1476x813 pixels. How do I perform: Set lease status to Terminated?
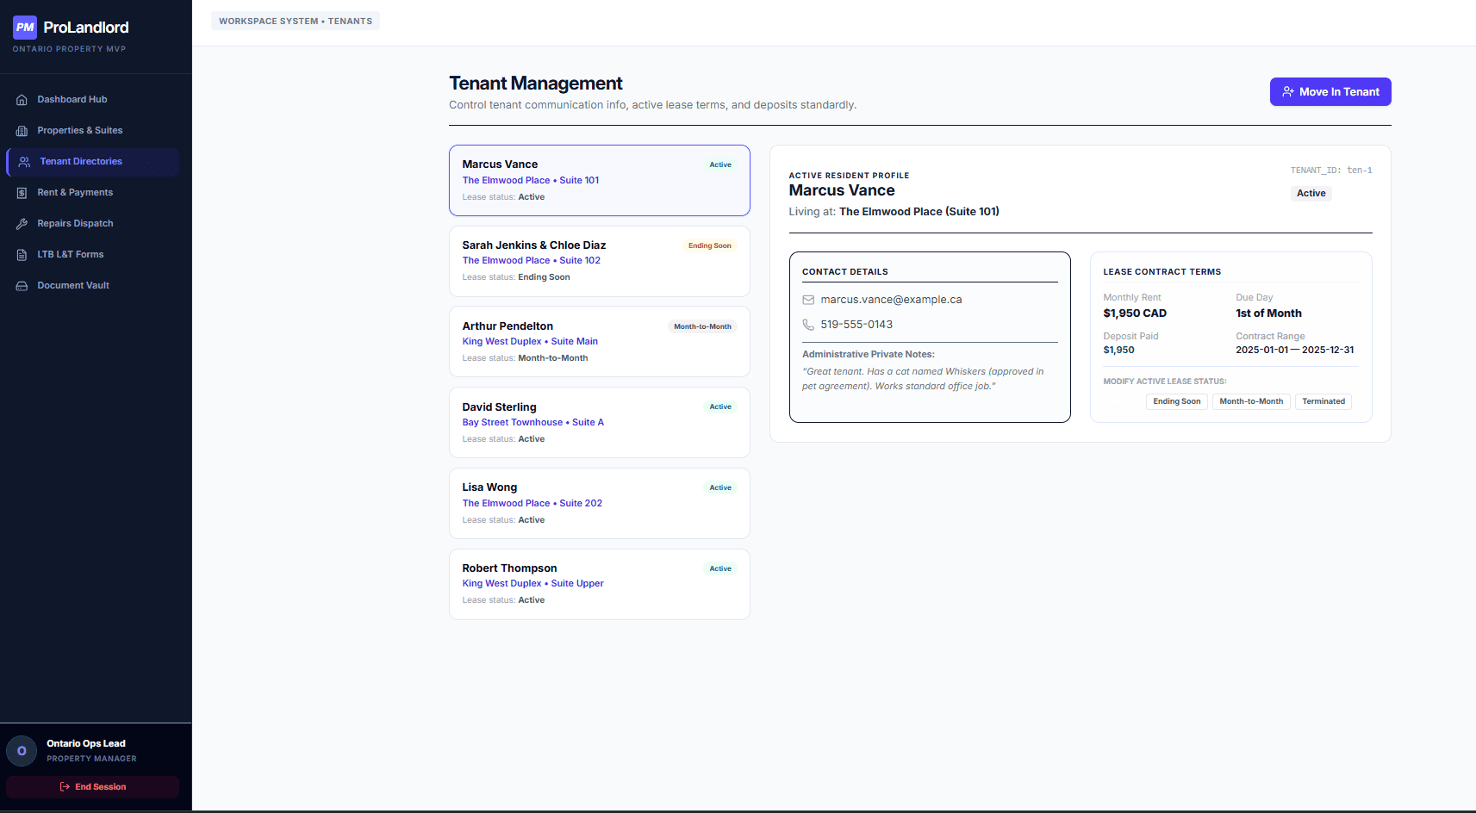coord(1323,401)
